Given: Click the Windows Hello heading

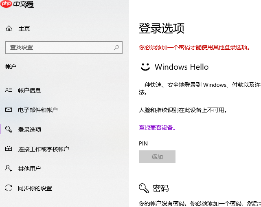Looking at the screenshot, I should pos(182,67).
